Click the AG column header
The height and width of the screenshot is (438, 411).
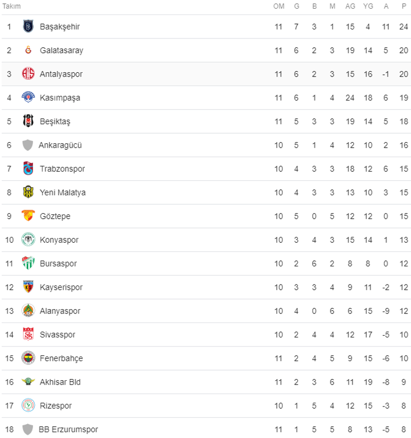tap(350, 6)
